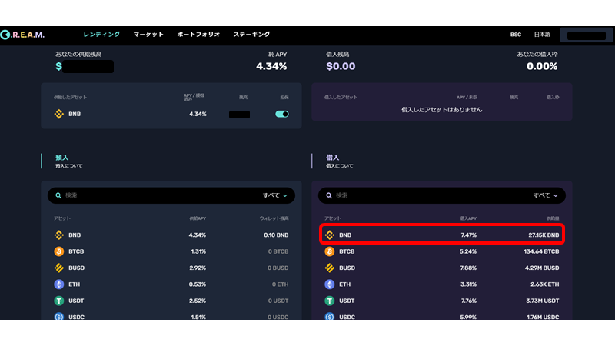Select 0.10 BNB wallet balance

[x=276, y=235]
